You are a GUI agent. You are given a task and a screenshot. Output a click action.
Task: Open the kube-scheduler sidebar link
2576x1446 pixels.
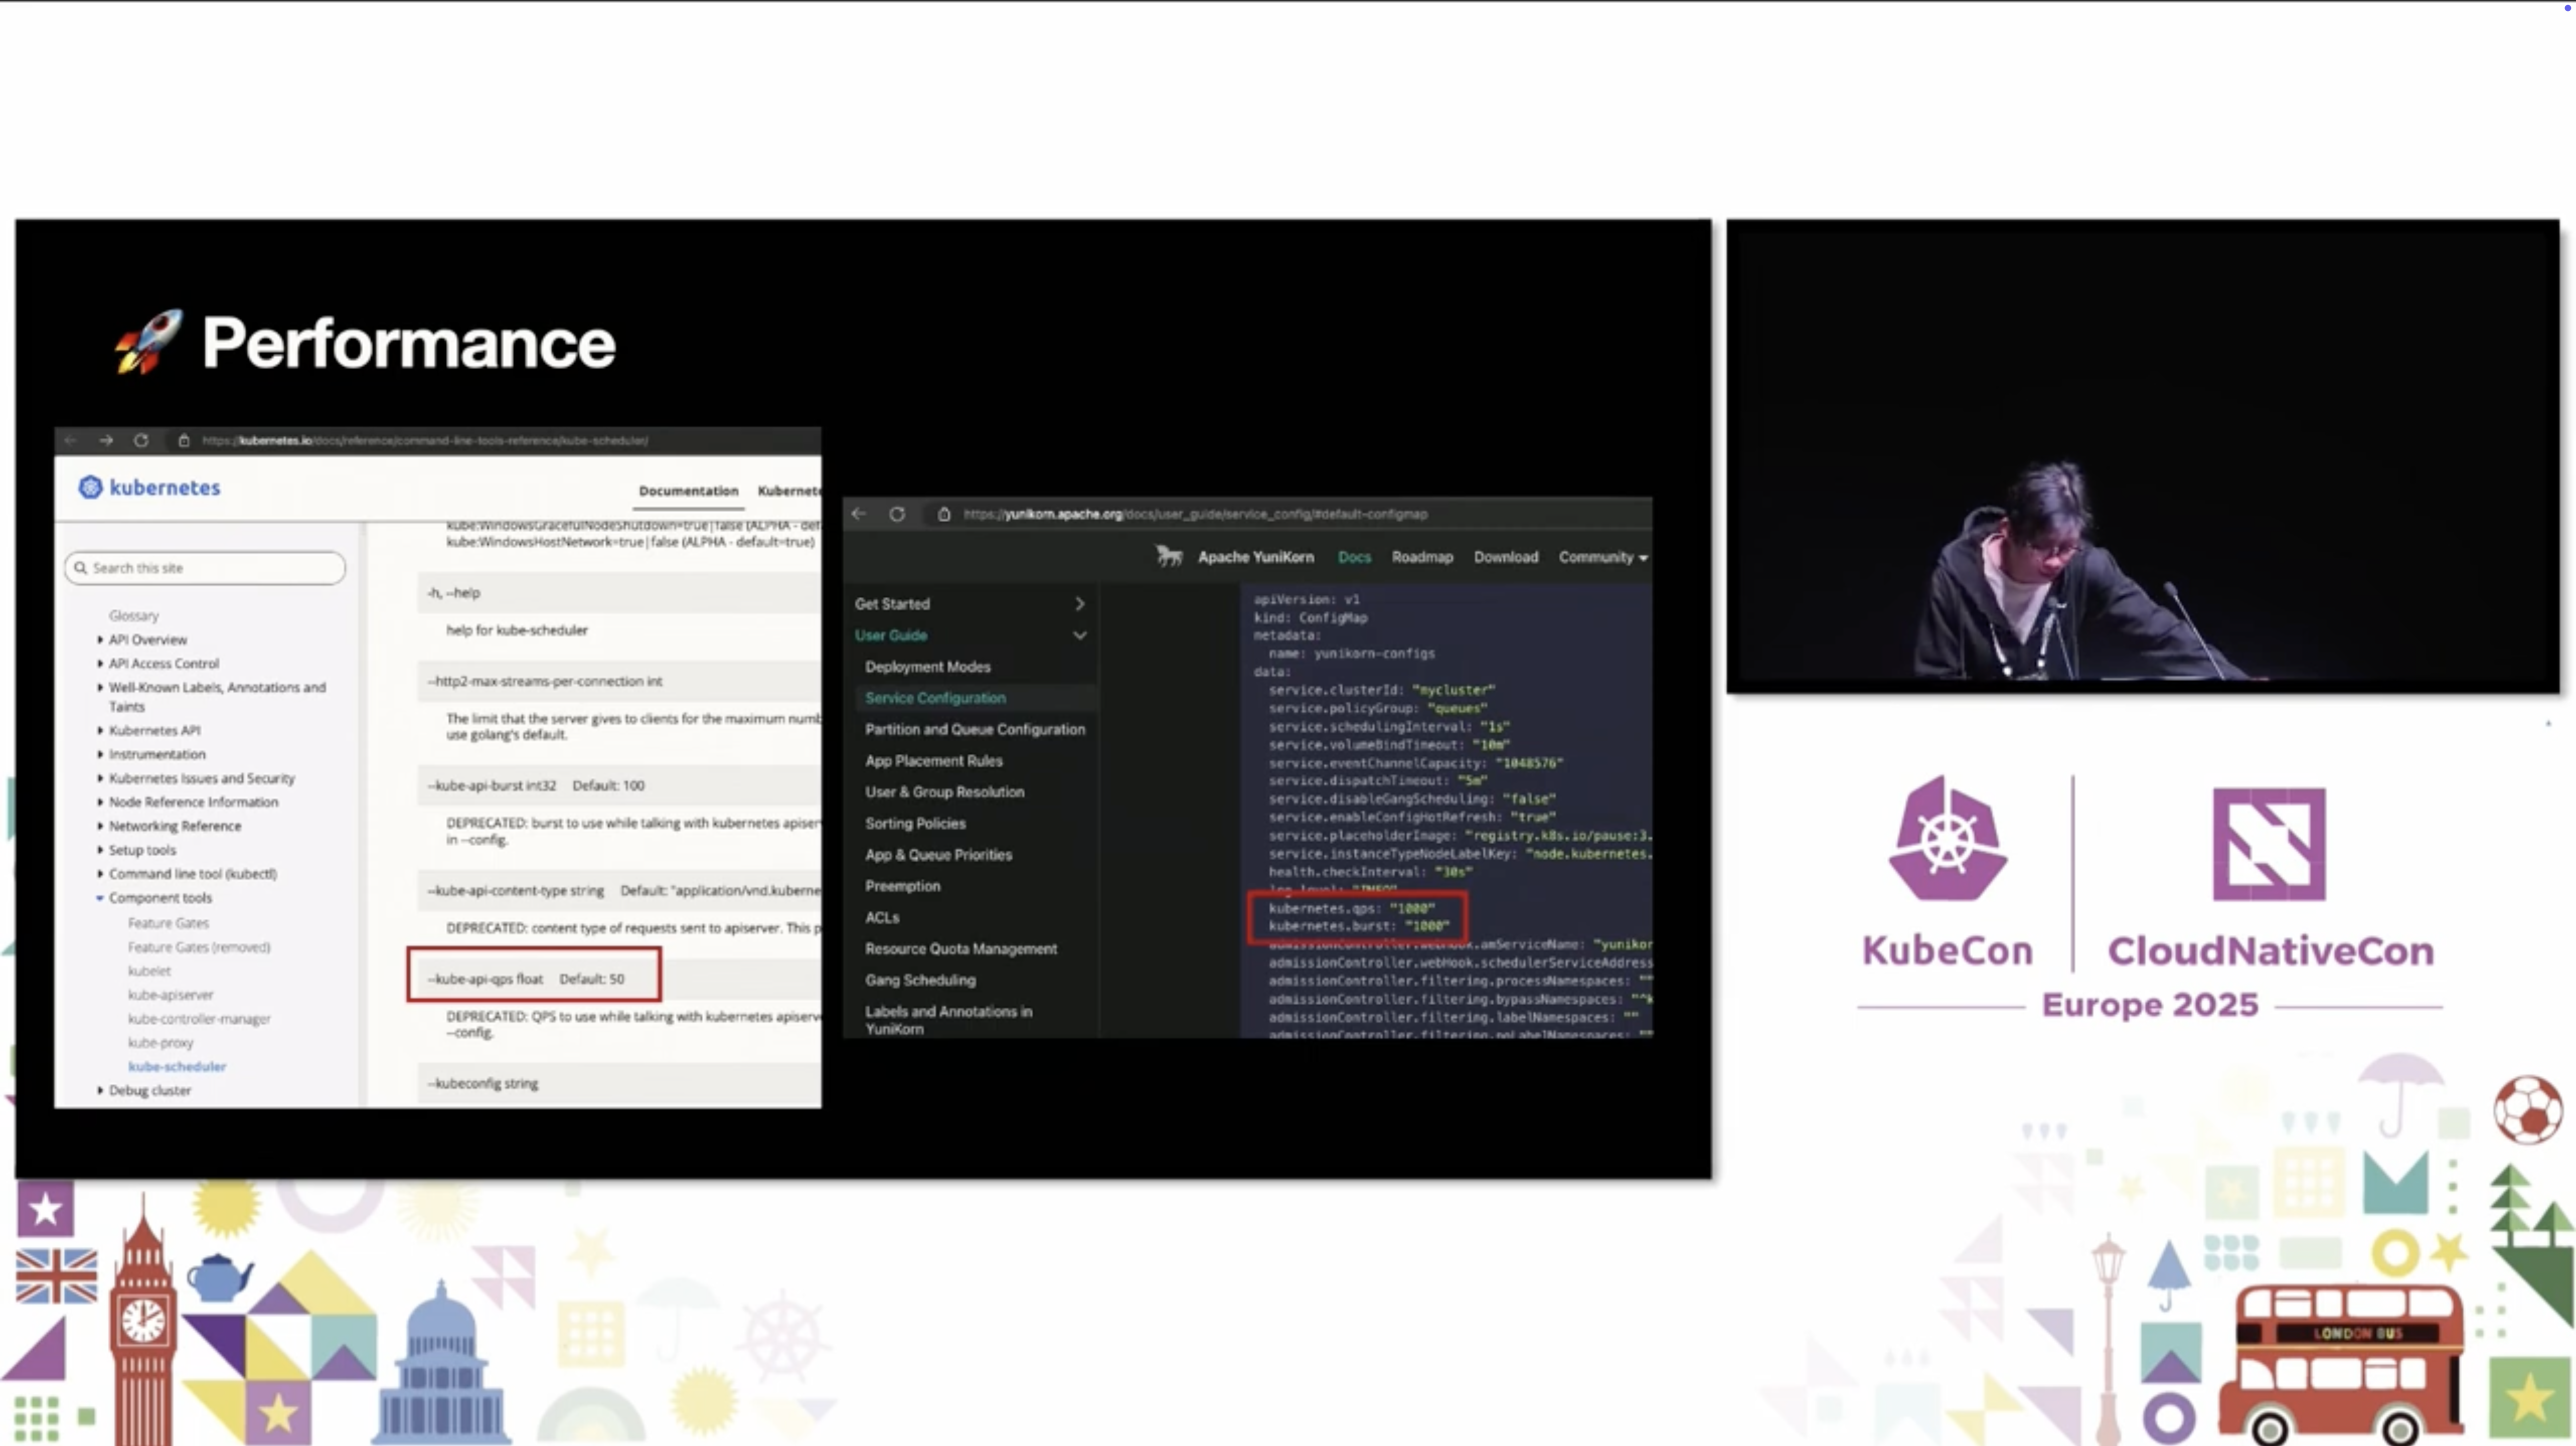pyautogui.click(x=177, y=1066)
